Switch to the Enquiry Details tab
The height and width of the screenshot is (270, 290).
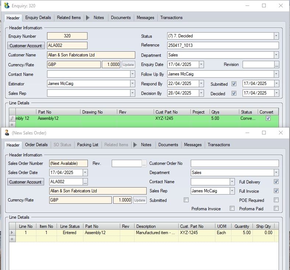click(x=38, y=18)
